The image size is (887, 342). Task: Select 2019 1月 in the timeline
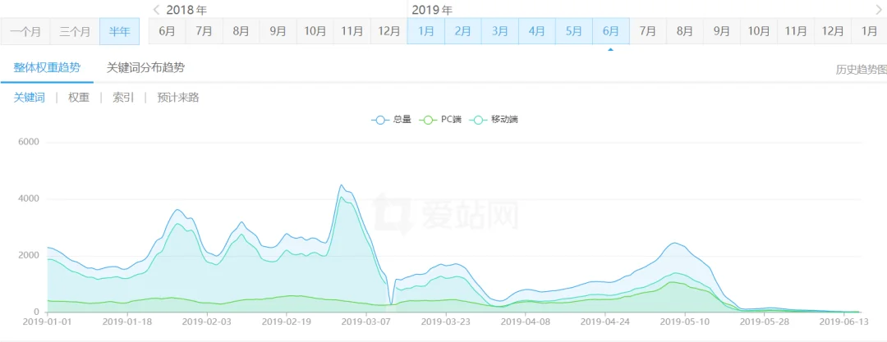[426, 31]
